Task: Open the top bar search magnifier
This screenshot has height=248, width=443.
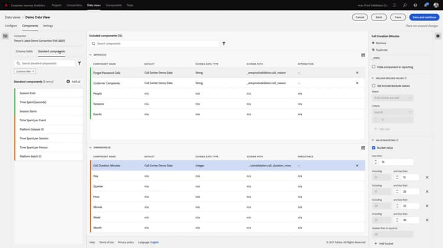Action: [405, 5]
